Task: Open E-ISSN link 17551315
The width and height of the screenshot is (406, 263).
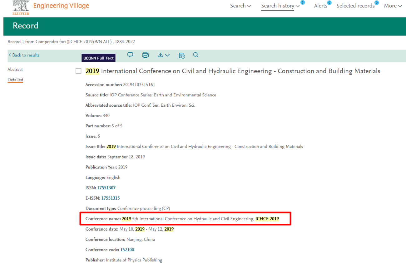Action: point(111,198)
